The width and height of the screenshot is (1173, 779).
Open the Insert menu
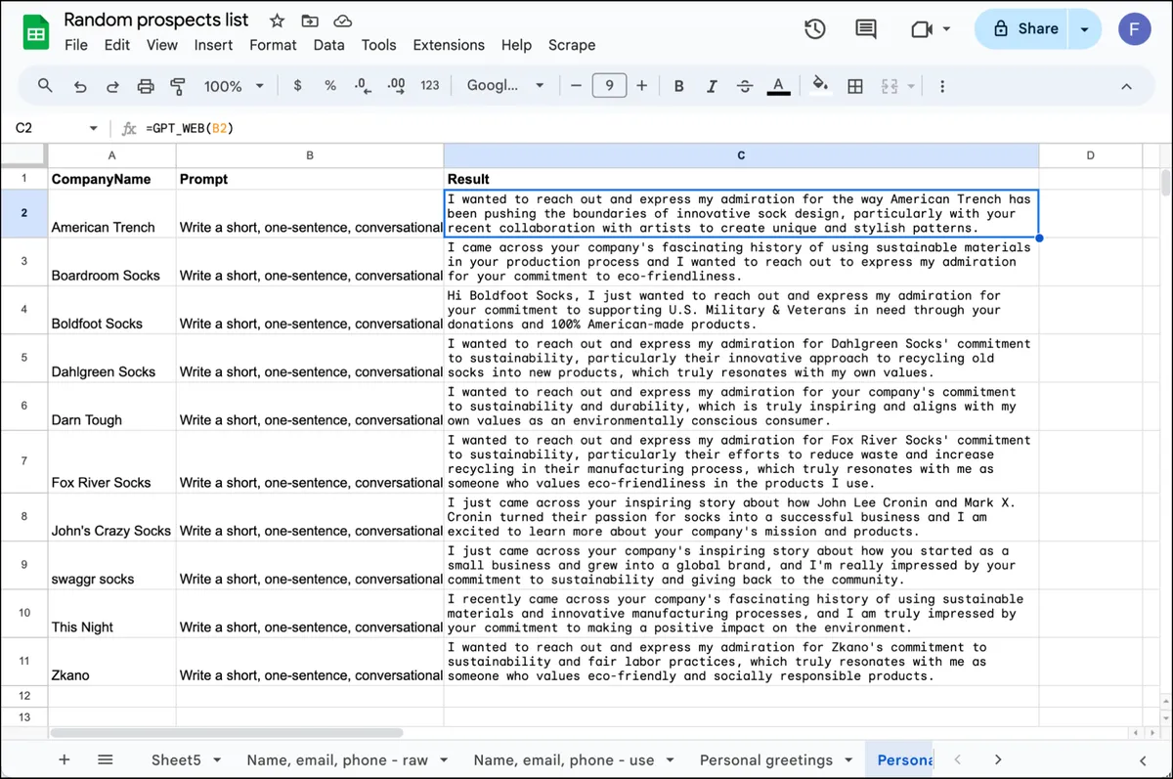(x=213, y=45)
